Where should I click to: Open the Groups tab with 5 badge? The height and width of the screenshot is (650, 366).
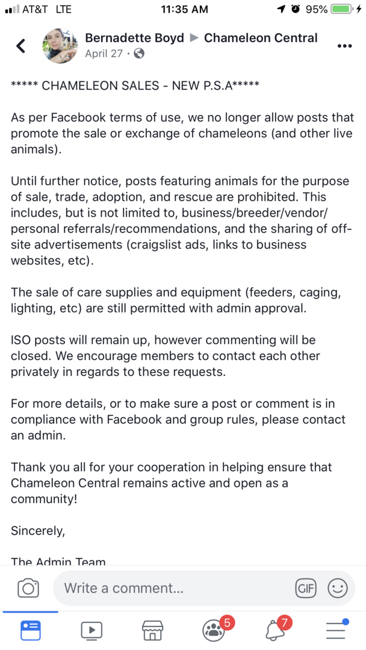pyautogui.click(x=214, y=630)
